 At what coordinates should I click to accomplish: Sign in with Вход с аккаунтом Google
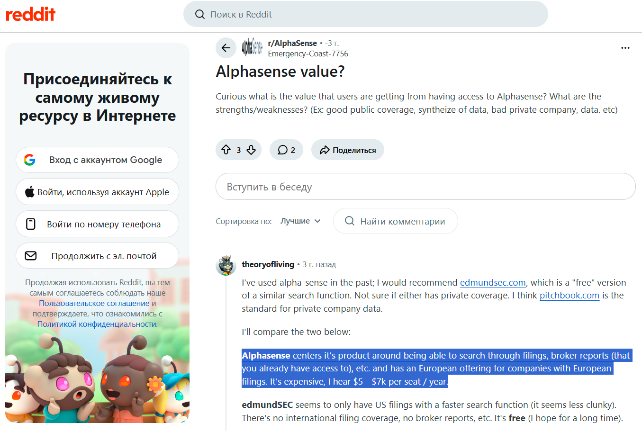(x=97, y=160)
